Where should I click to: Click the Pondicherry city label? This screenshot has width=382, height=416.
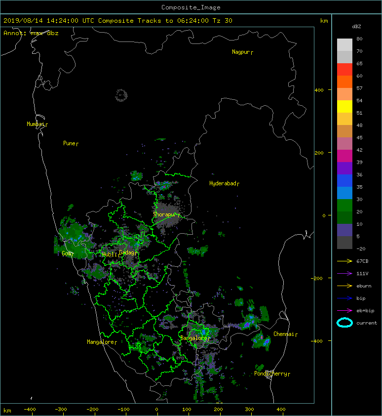click(x=272, y=374)
